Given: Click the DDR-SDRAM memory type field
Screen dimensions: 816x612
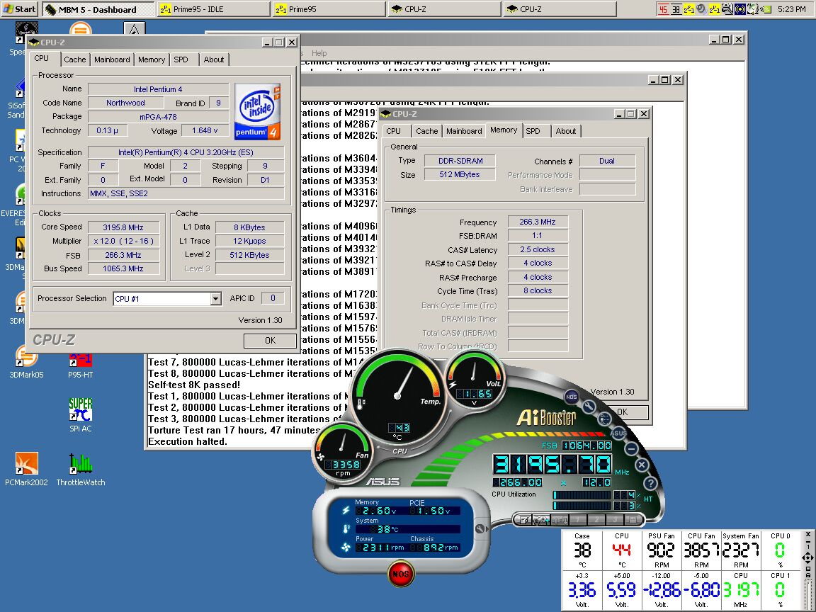Looking at the screenshot, I should (460, 161).
